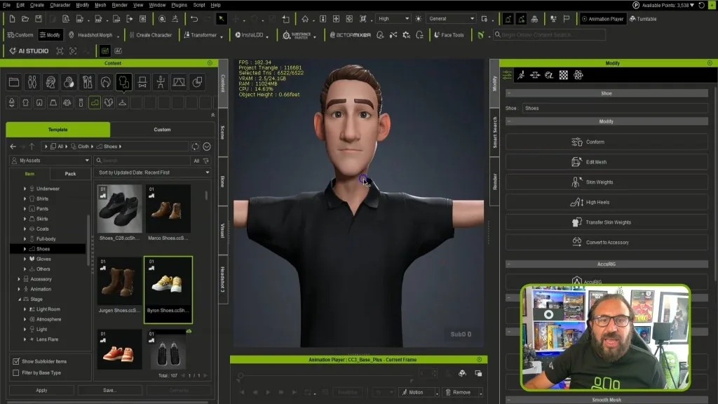
Task: Click the Animation Player timeline slider
Action: [x=325, y=376]
